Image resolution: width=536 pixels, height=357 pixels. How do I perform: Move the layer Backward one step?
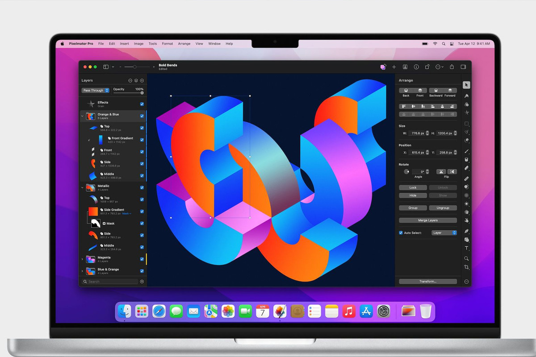[x=436, y=90]
